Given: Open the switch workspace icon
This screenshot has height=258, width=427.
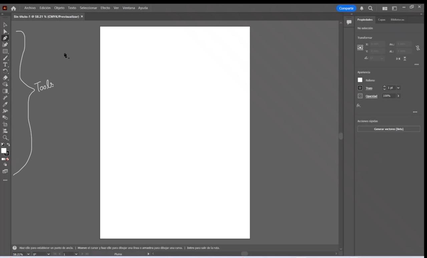Looking at the screenshot, I should 394,8.
